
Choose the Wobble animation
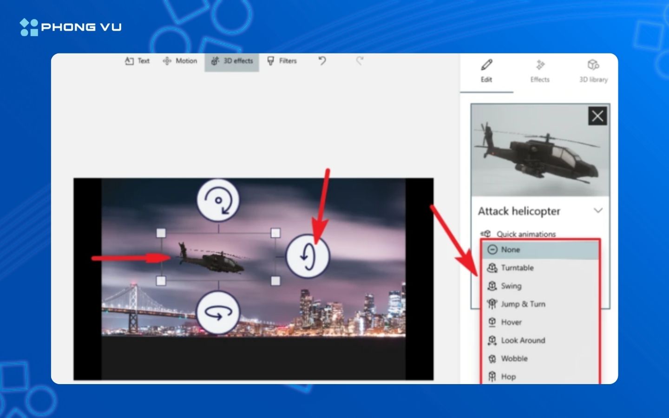[x=514, y=359]
